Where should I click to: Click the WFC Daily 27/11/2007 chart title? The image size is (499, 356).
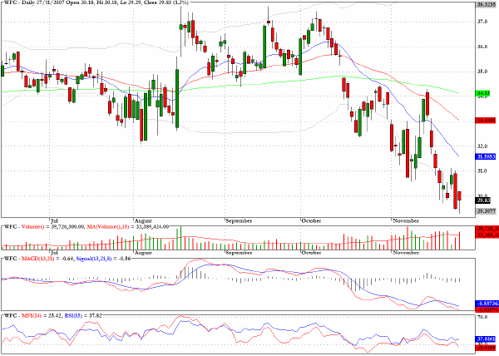click(x=96, y=2)
